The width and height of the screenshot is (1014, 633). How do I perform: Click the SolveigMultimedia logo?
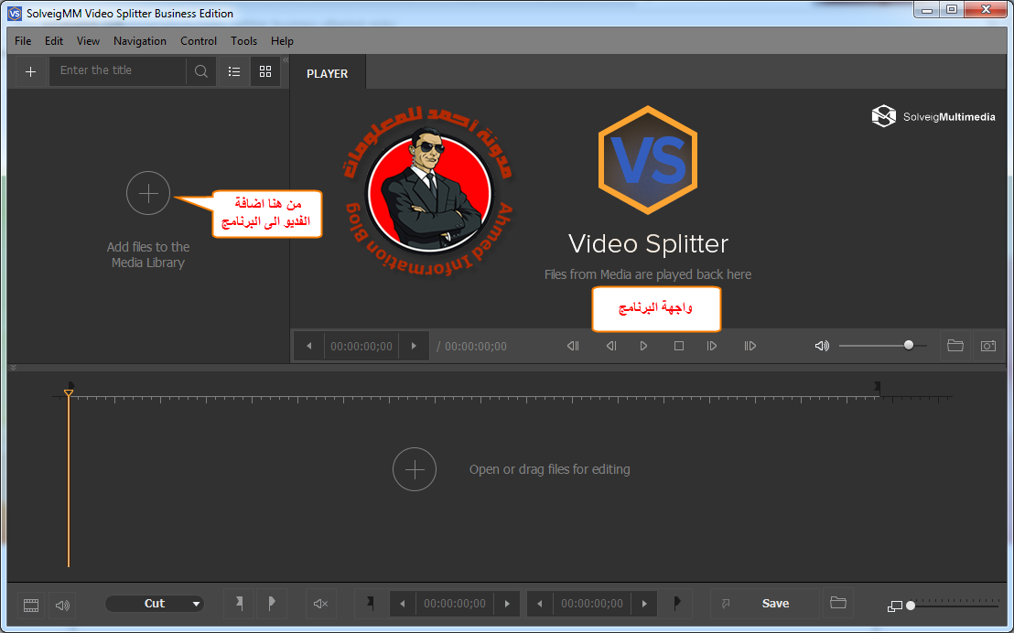(x=933, y=116)
